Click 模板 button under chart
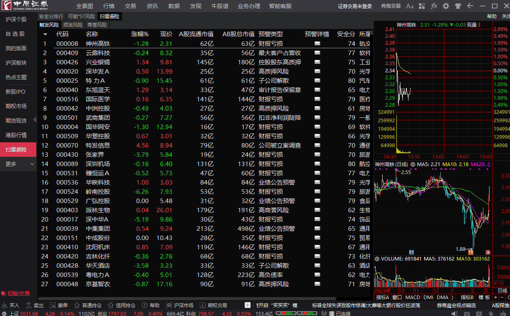This screenshot has width=510, height=316. pos(484,298)
